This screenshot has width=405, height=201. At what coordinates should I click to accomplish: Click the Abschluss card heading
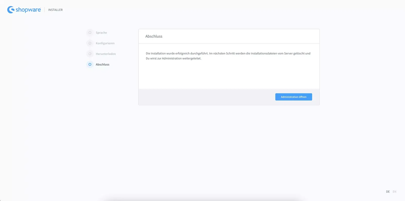[x=154, y=36]
